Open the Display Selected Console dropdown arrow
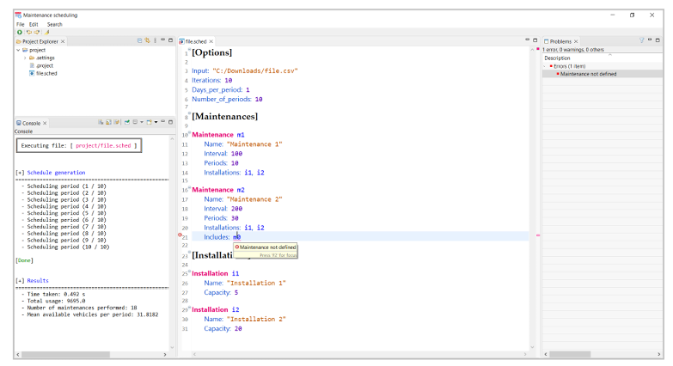Viewport: 673px width, 366px height. [142, 122]
